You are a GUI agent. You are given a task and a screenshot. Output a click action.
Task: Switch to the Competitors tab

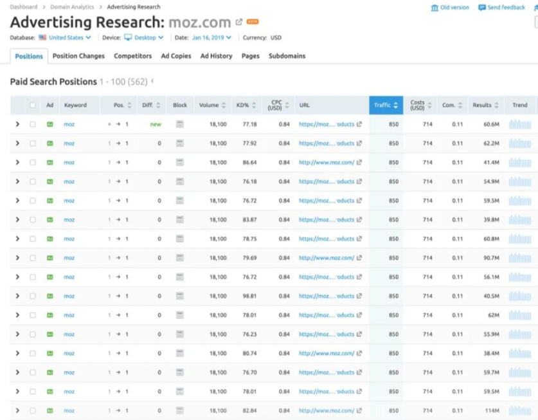132,56
